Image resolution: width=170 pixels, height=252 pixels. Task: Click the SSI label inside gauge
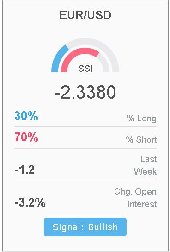85,69
